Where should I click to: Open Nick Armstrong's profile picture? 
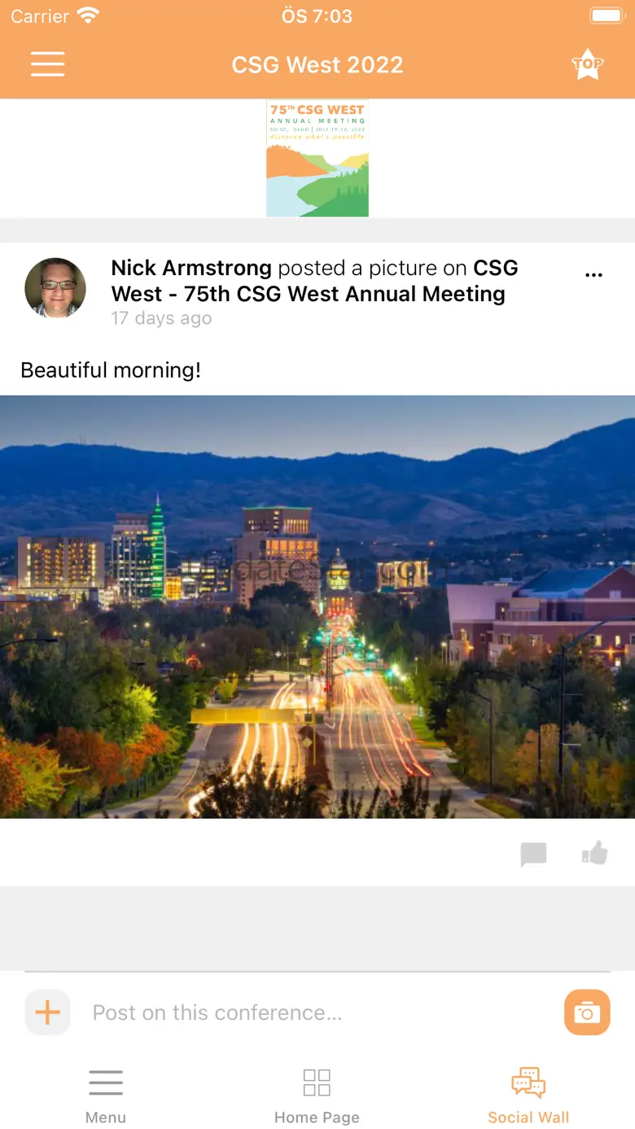coord(55,288)
